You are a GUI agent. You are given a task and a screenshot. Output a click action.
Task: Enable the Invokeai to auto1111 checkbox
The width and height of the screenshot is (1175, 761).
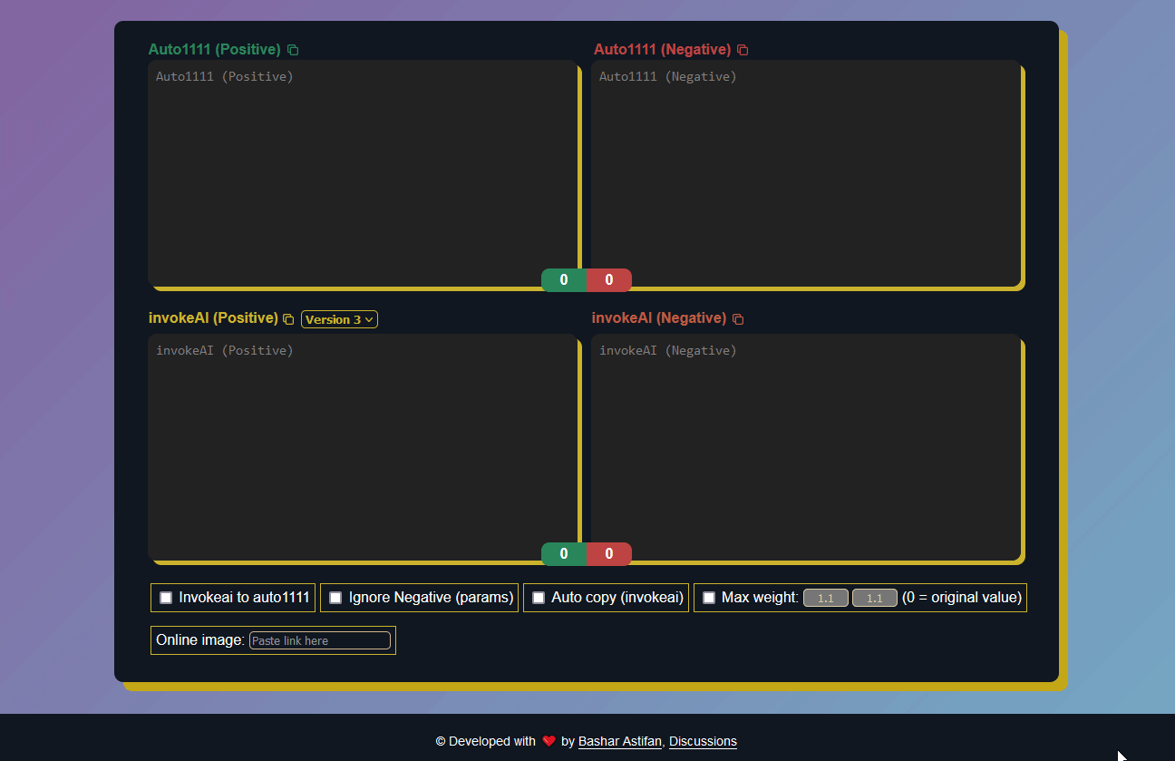point(166,598)
